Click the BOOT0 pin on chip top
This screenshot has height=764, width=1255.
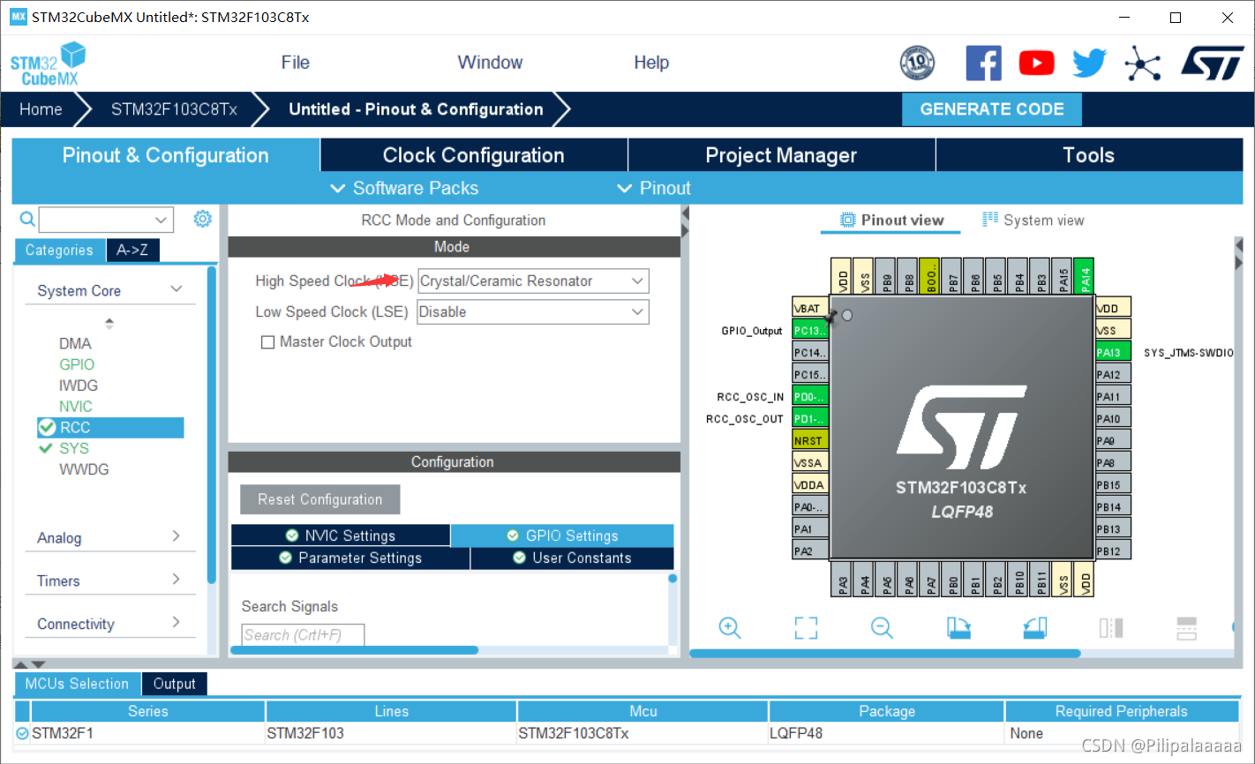pos(929,276)
